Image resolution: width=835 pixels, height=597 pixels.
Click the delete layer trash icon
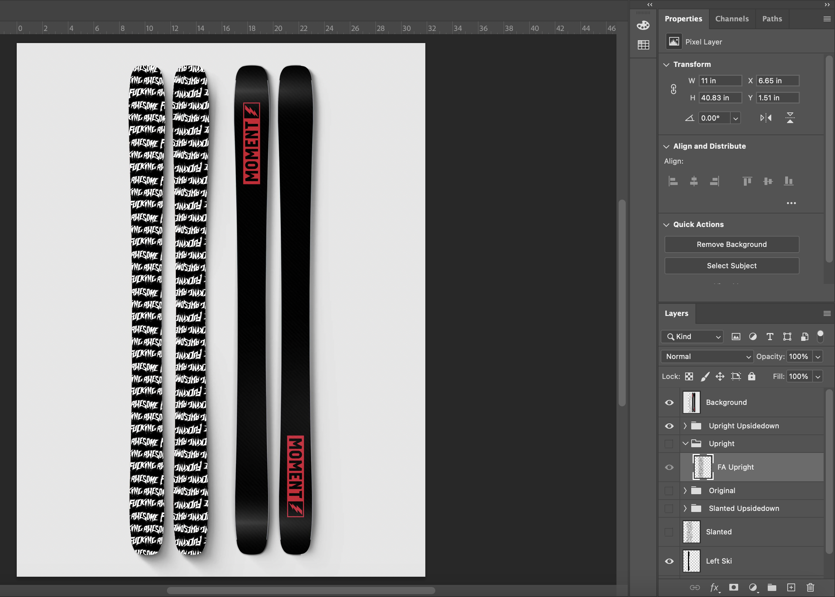(810, 587)
